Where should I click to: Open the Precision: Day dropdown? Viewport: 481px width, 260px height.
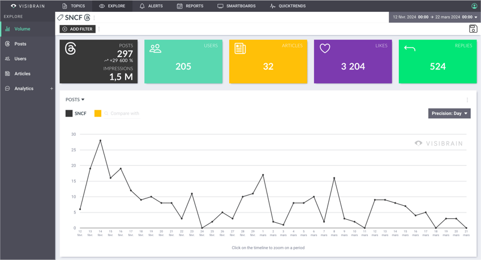[449, 113]
